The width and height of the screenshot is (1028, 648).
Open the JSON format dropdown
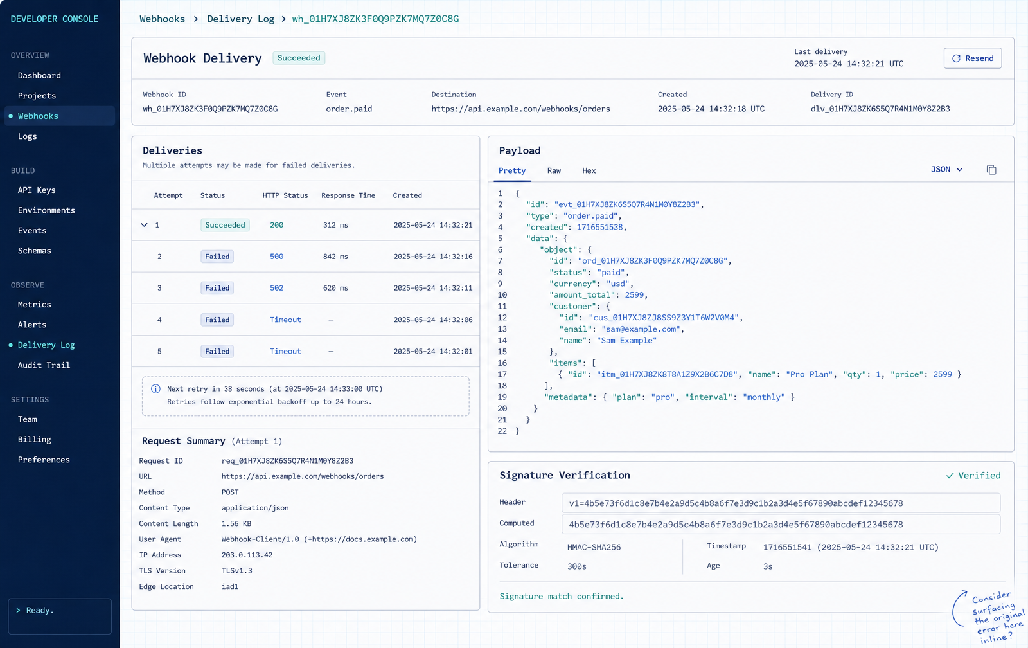pos(947,170)
